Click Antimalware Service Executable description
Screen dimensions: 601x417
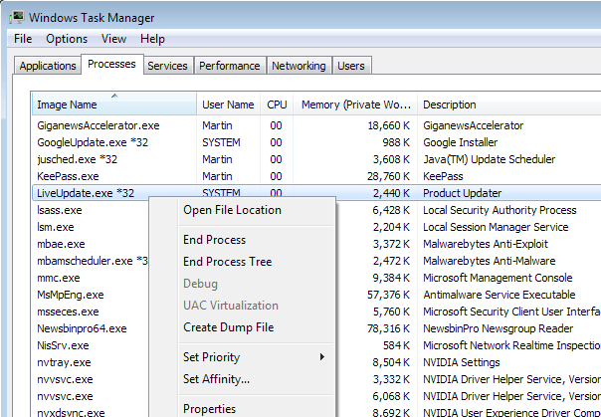point(500,295)
